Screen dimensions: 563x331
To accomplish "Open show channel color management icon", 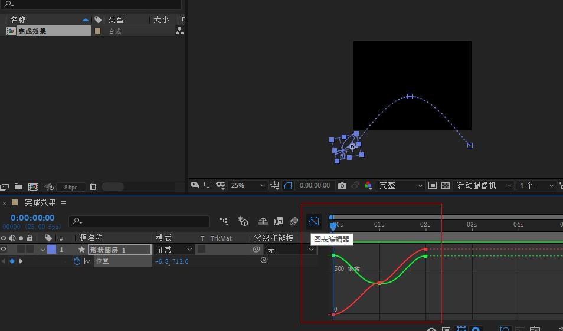I will [368, 185].
